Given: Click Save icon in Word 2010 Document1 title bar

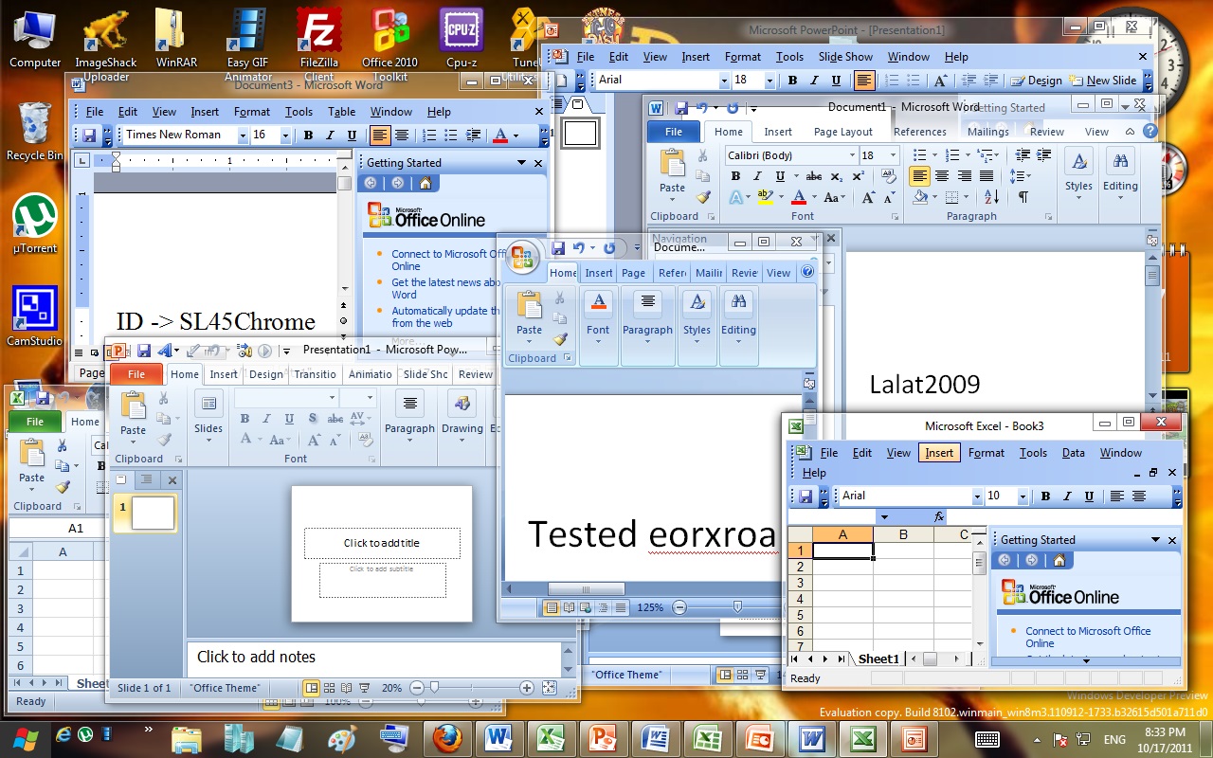Looking at the screenshot, I should (680, 108).
